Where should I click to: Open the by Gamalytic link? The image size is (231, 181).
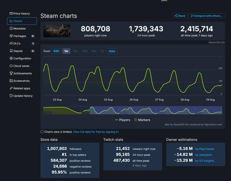point(204,155)
